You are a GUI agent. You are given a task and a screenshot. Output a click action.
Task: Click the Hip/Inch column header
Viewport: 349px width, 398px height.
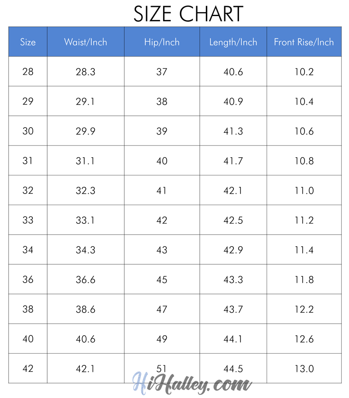(162, 42)
